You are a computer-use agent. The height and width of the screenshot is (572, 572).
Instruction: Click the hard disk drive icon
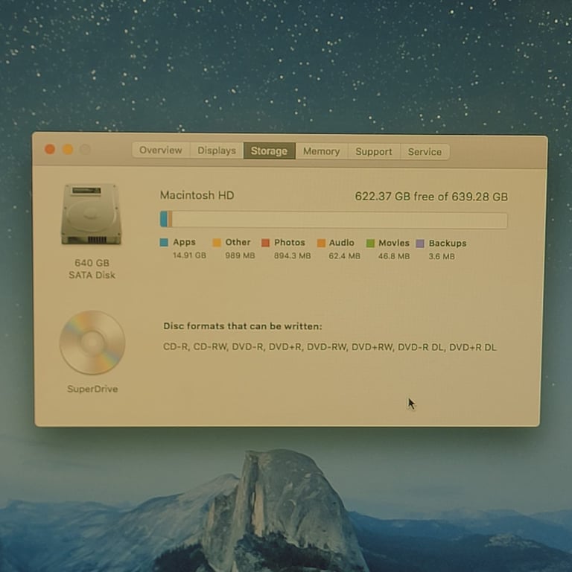pyautogui.click(x=91, y=214)
